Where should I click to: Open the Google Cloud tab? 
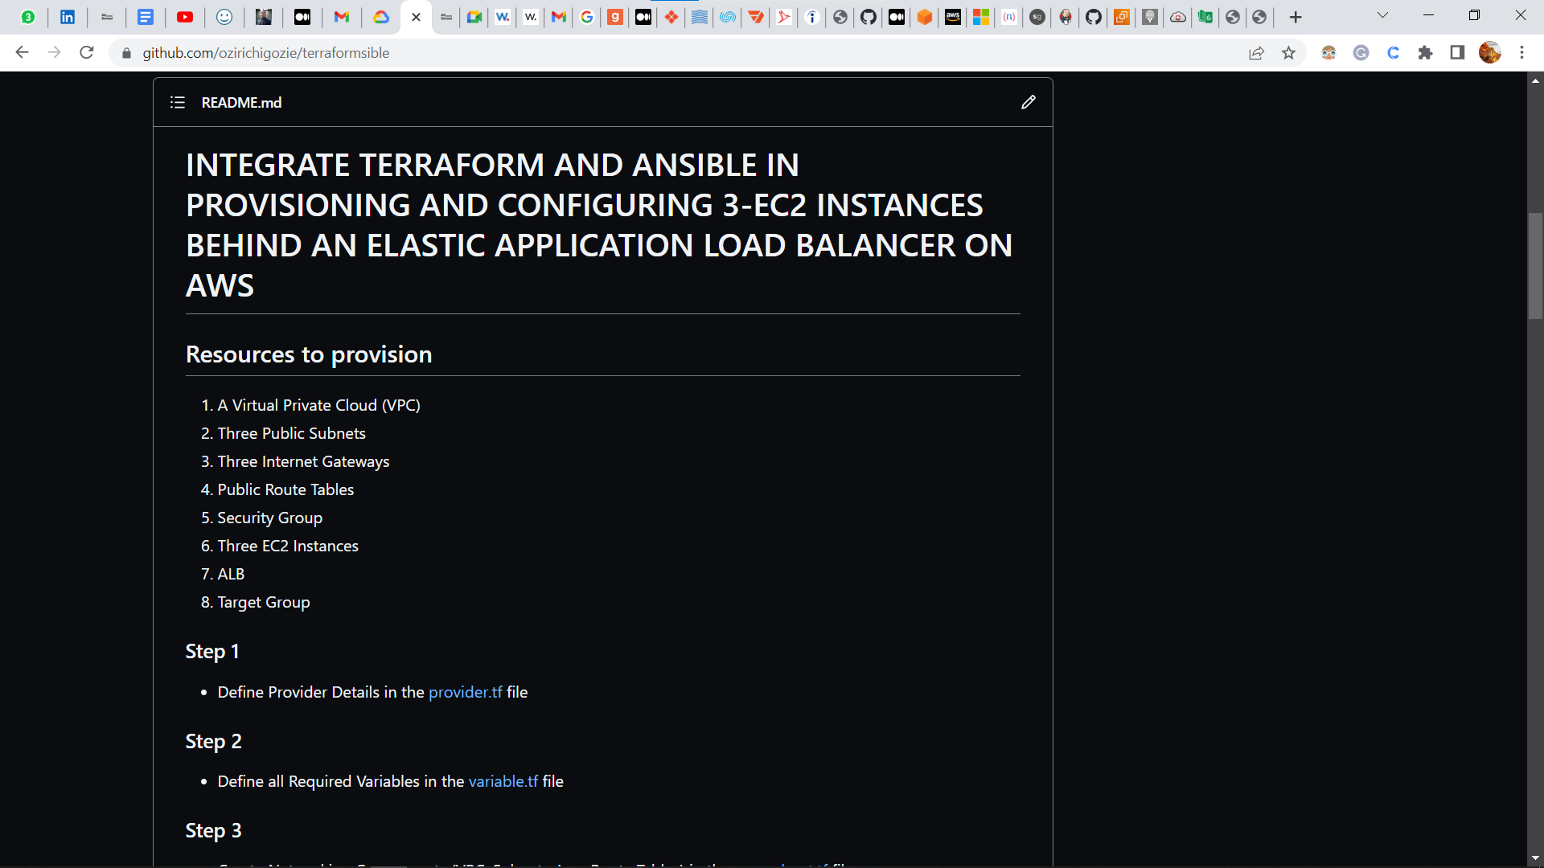(x=381, y=17)
